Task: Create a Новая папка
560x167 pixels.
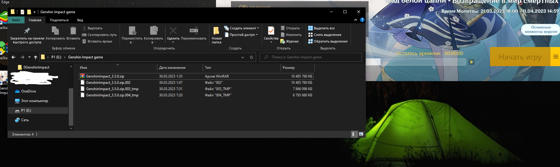Action: (x=217, y=35)
